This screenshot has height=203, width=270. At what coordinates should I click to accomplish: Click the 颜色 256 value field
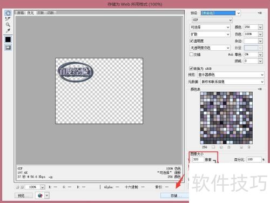[x=251, y=27]
